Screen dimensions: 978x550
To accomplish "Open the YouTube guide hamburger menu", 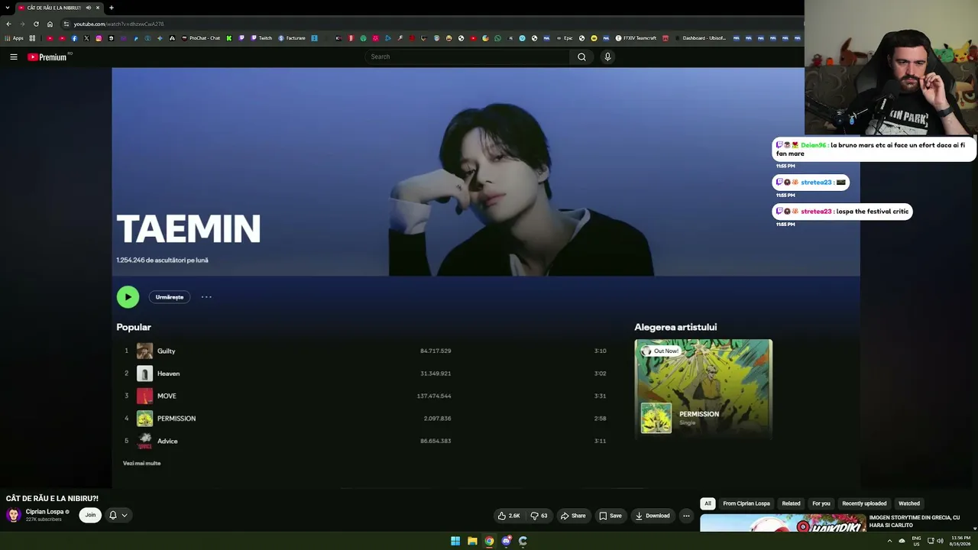I will pos(13,57).
